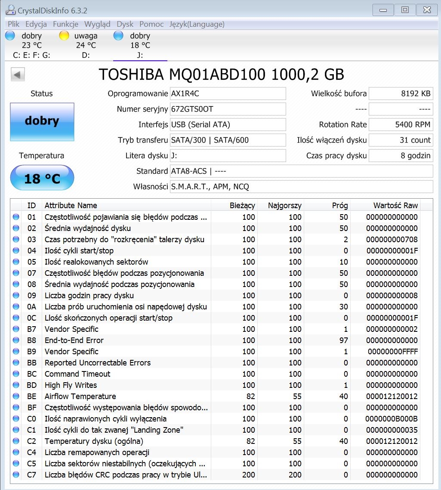The width and height of the screenshot is (441, 490).
Task: Click the CrystalDiskInfo title bar app icon
Action: click(x=11, y=10)
